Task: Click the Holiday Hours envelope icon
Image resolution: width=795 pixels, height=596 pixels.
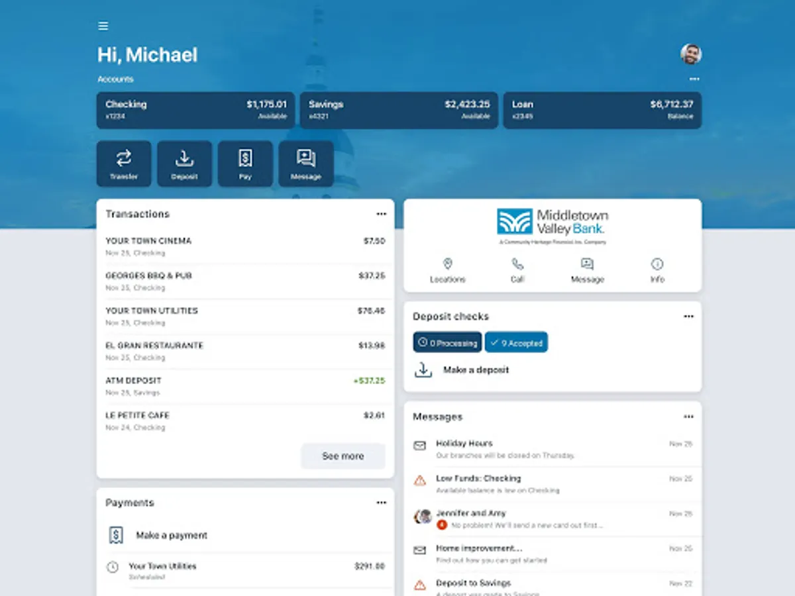Action: (420, 446)
